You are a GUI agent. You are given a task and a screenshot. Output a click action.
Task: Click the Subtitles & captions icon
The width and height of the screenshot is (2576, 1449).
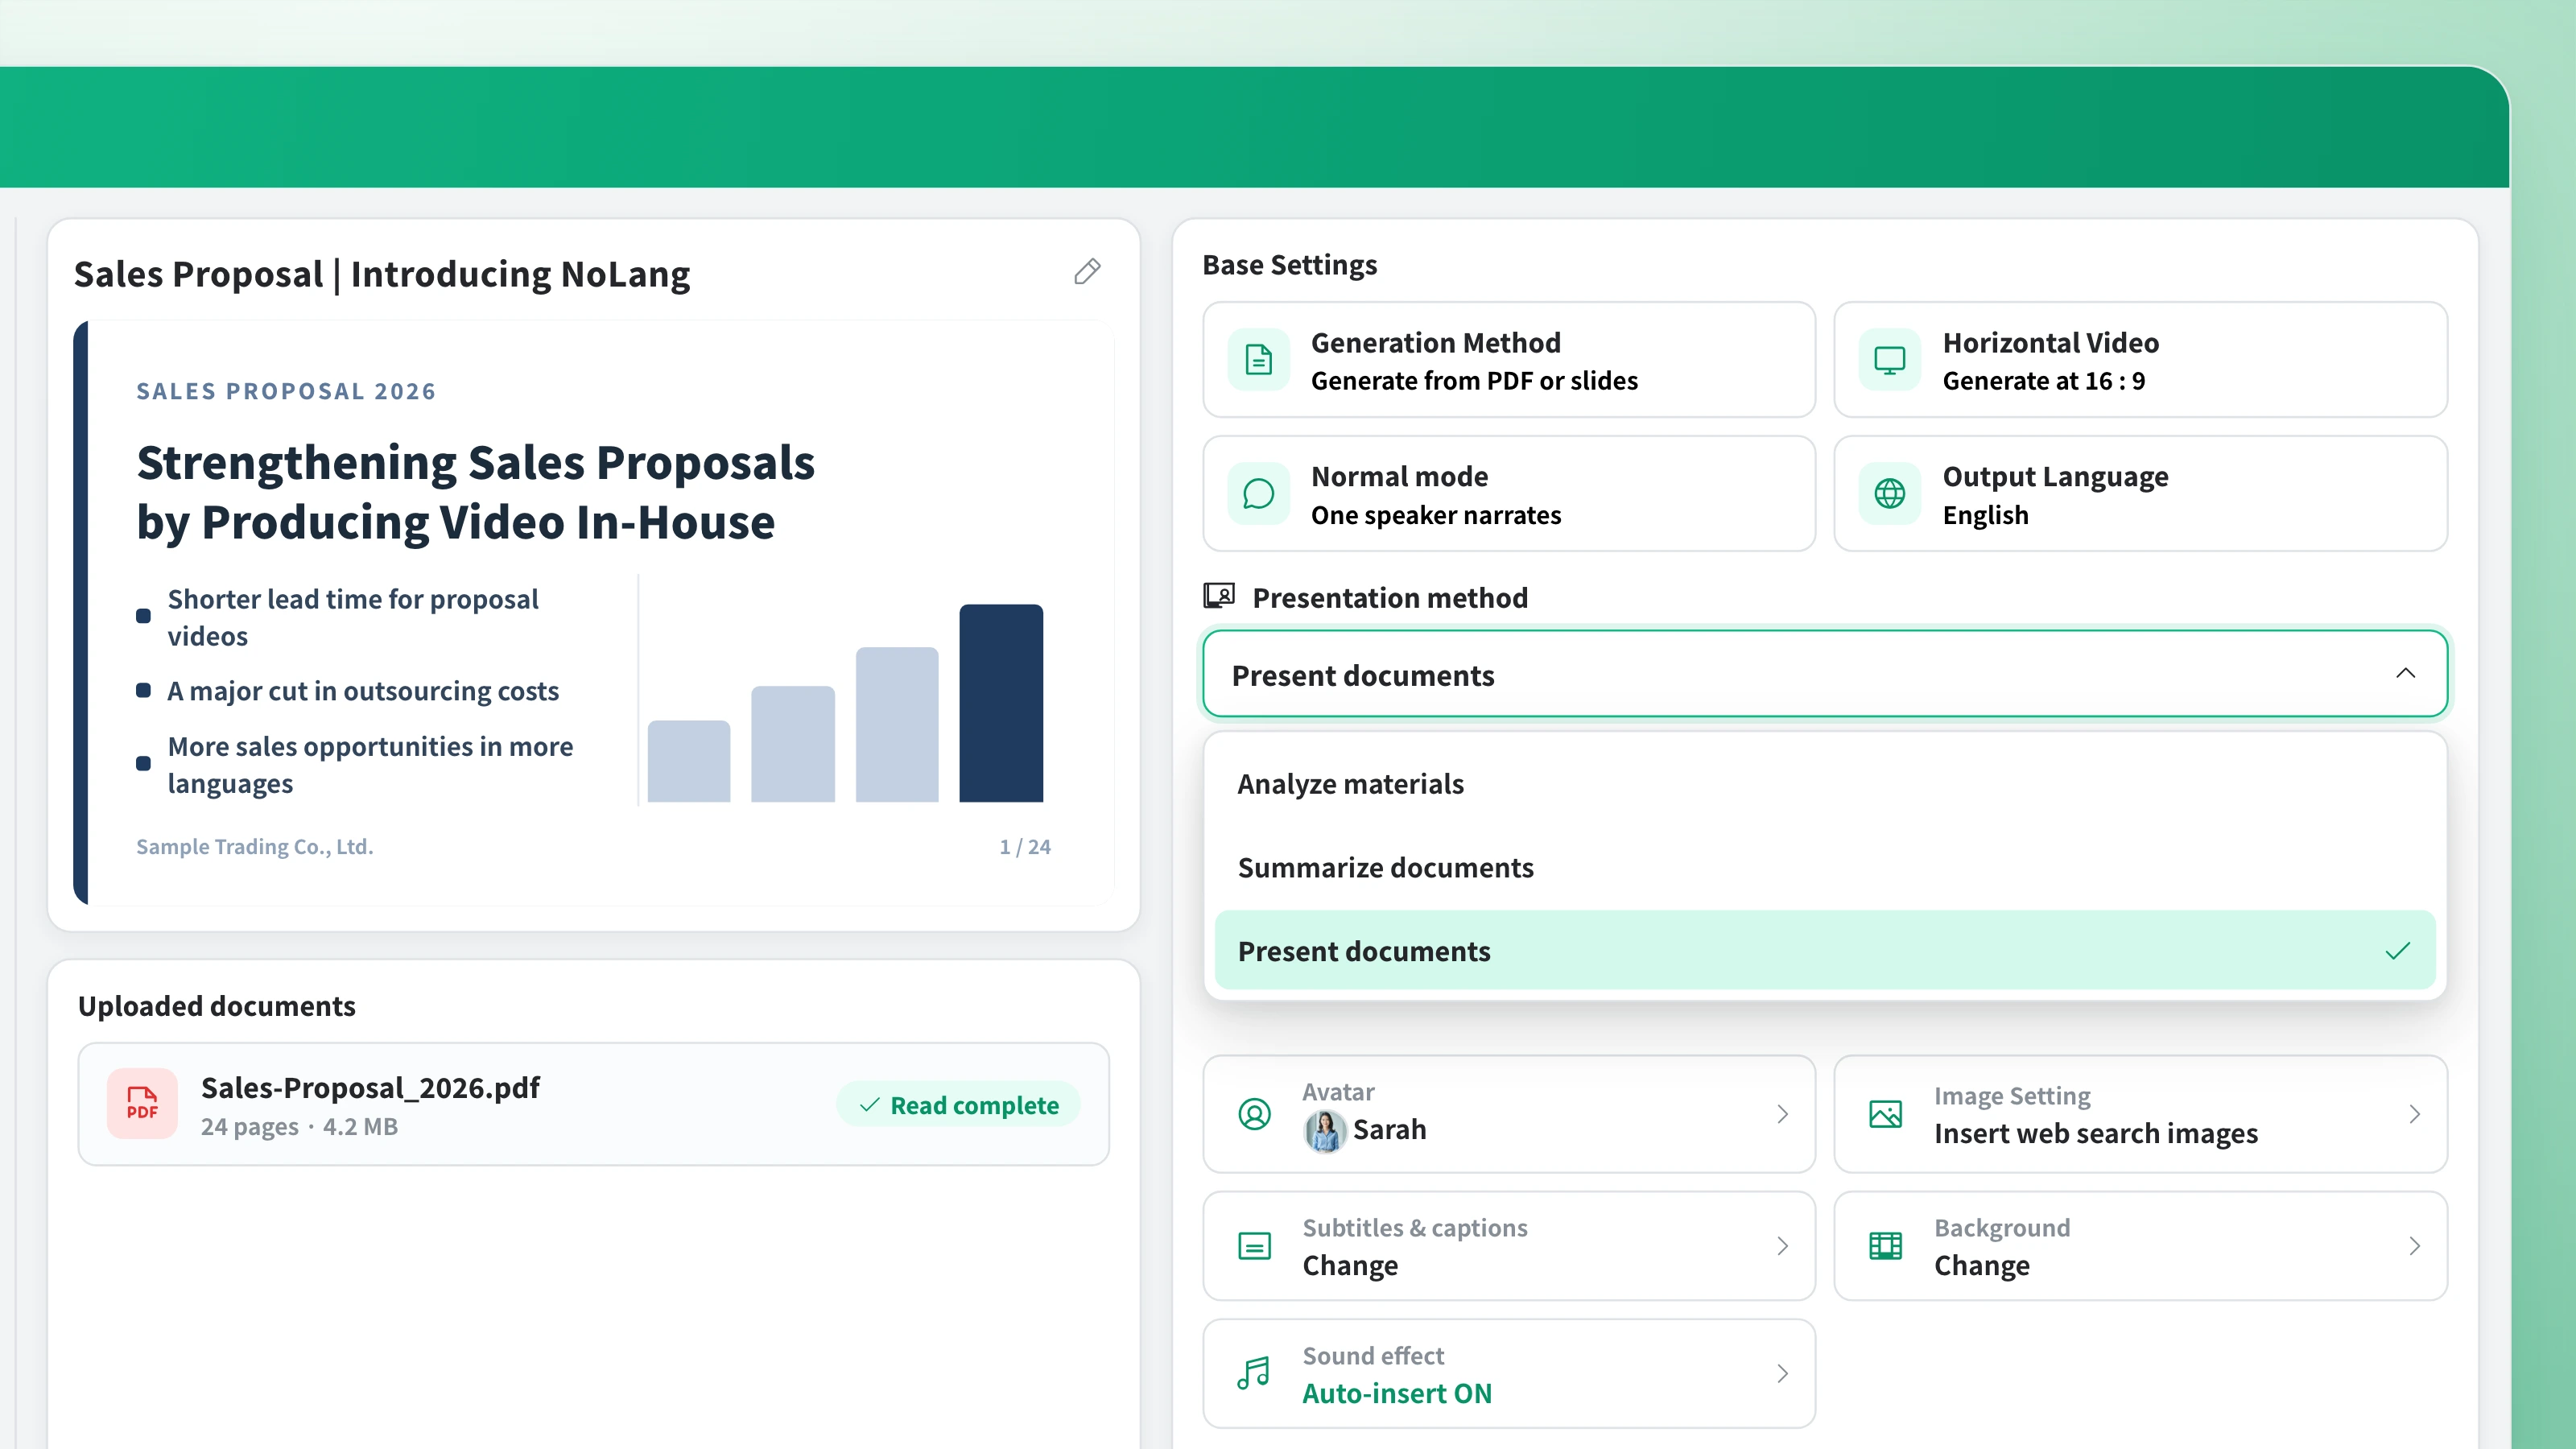click(x=1255, y=1247)
